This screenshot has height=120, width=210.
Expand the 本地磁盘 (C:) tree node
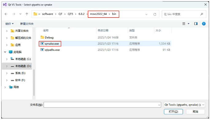tap(7, 59)
